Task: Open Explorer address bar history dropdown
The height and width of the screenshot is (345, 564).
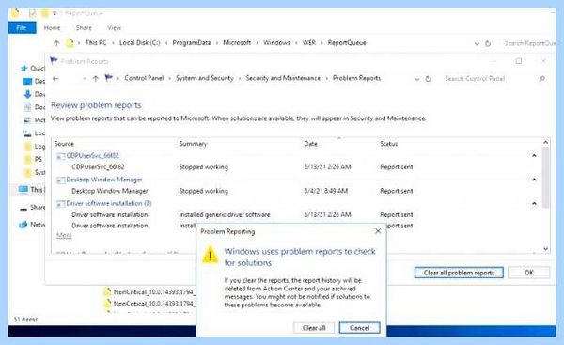Action: point(477,43)
